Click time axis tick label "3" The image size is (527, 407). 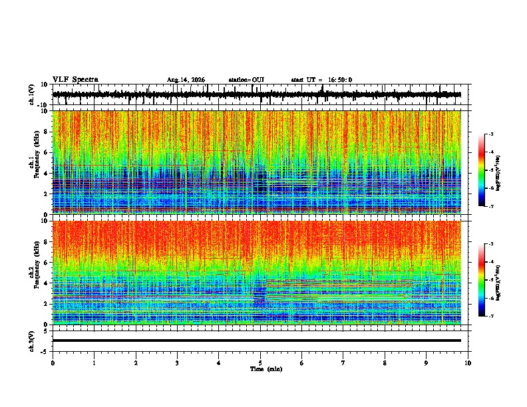[x=177, y=363]
